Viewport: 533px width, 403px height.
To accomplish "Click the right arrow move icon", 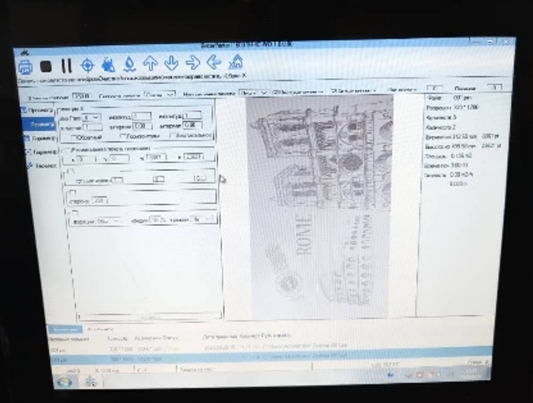I will (193, 63).
